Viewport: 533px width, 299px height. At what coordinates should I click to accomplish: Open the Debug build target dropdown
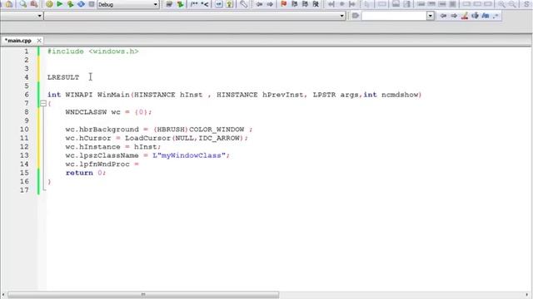[127, 4]
